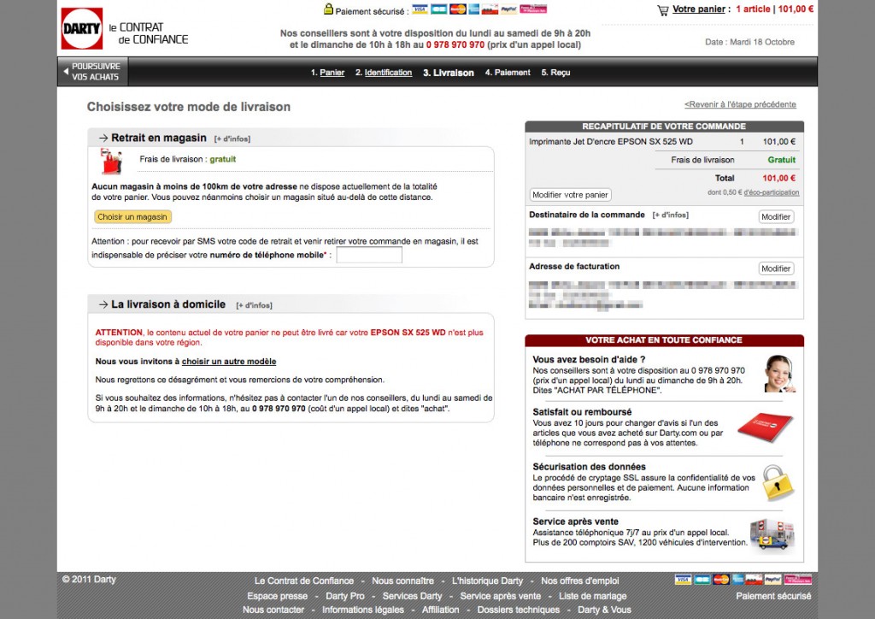Open Nous connaître footer link

click(403, 581)
